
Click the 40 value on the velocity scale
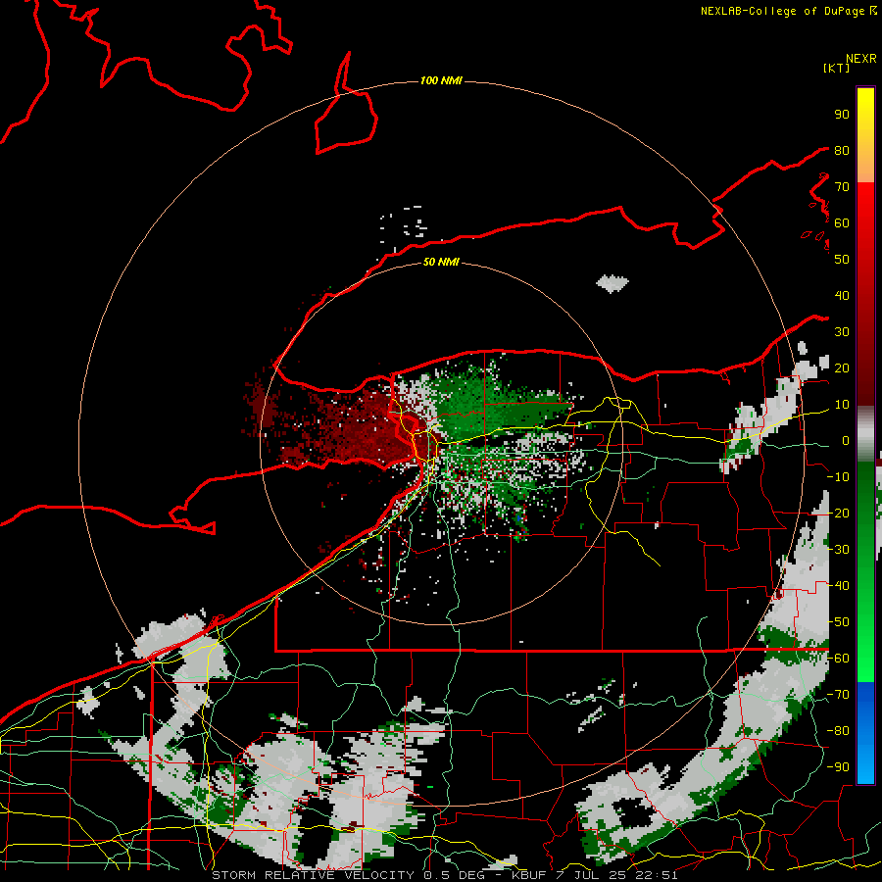click(842, 295)
